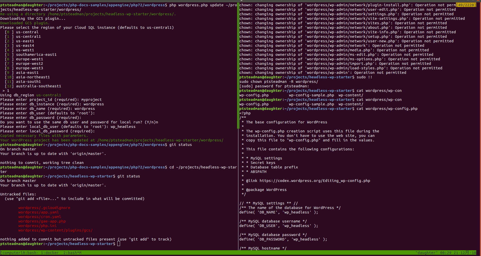Click the 21-12月-18 date in status bar
The width and height of the screenshot is (481, 256).
[x=465, y=253]
